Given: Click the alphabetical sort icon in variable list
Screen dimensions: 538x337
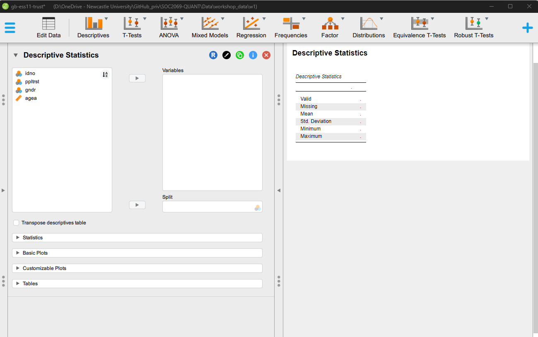Looking at the screenshot, I should pos(105,75).
